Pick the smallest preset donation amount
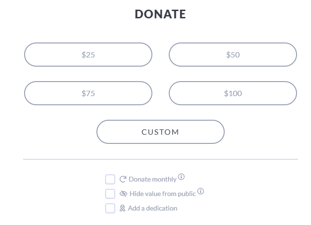The height and width of the screenshot is (225, 311). pos(88,55)
